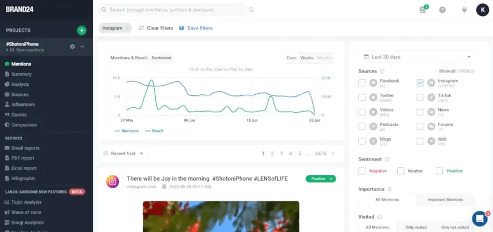The width and height of the screenshot is (493, 232).
Task: Check the TikTok source checkbox
Action: tap(420, 97)
